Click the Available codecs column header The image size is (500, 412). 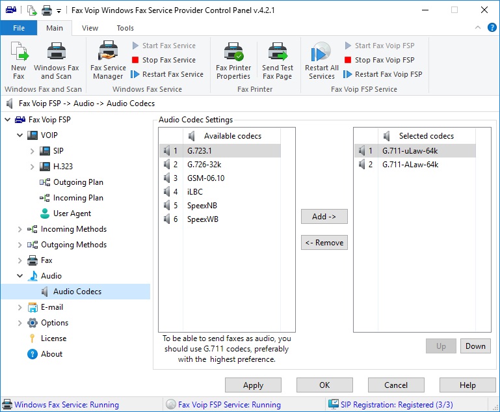tap(232, 136)
